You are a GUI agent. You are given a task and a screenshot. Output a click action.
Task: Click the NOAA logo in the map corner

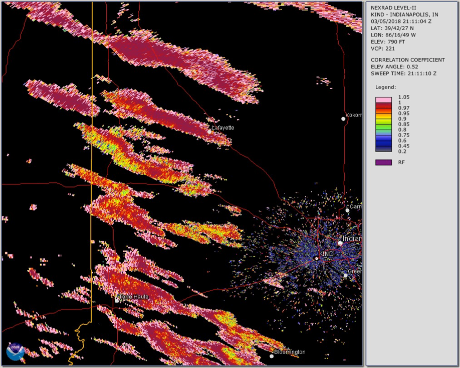15,351
